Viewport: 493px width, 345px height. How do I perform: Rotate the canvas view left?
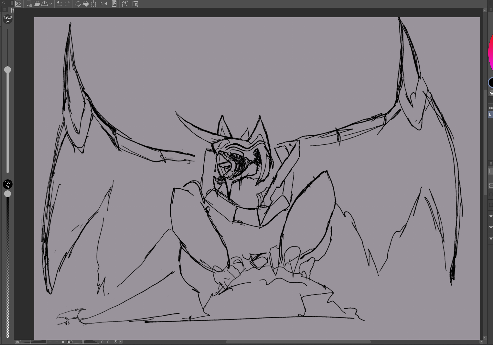pyautogui.click(x=103, y=342)
